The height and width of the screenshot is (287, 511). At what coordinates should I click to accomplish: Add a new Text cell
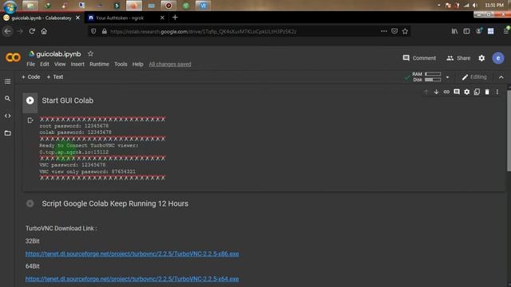(x=55, y=77)
